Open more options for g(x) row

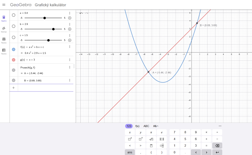pos(70,60)
